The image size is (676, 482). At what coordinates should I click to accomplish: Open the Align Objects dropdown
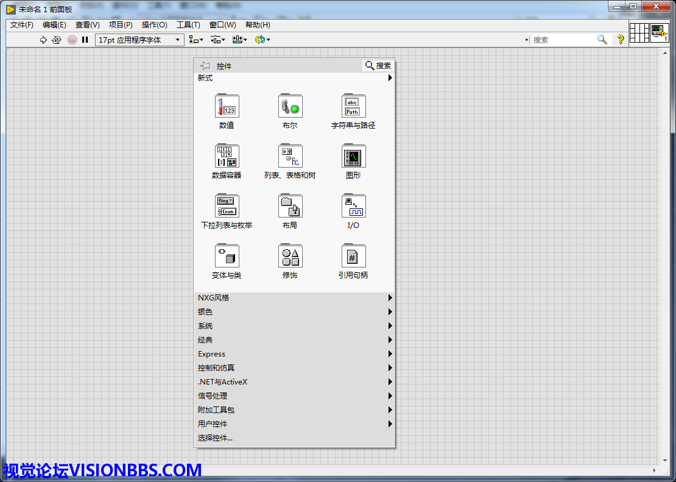[196, 40]
